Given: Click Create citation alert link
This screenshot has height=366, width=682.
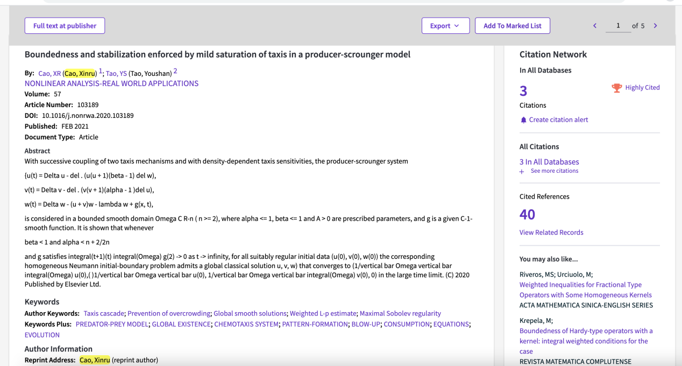Looking at the screenshot, I should (x=558, y=120).
